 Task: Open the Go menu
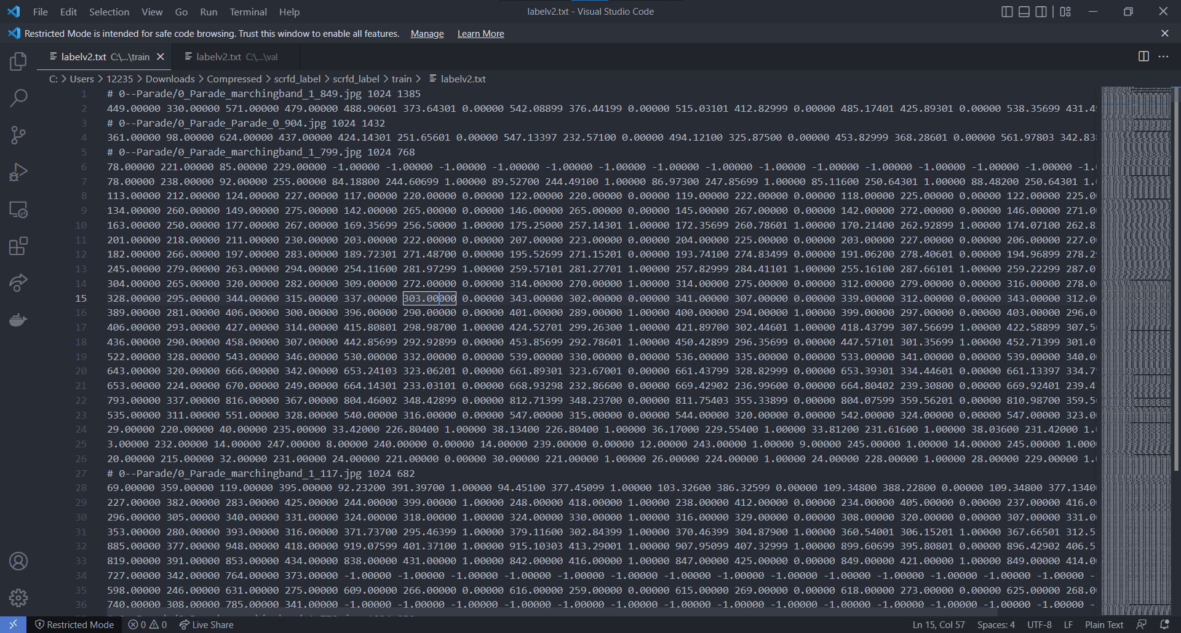click(x=181, y=12)
